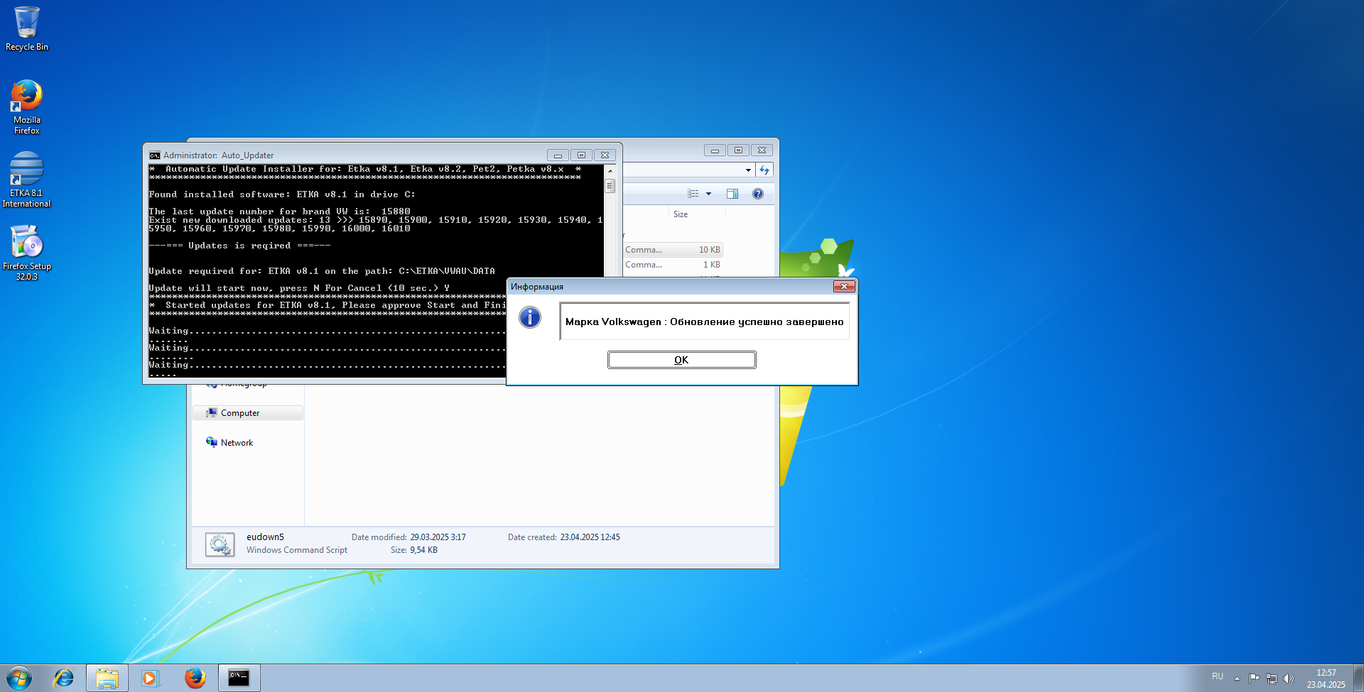
Task: Click the console vertical scrollbar thumb
Action: pos(610,186)
